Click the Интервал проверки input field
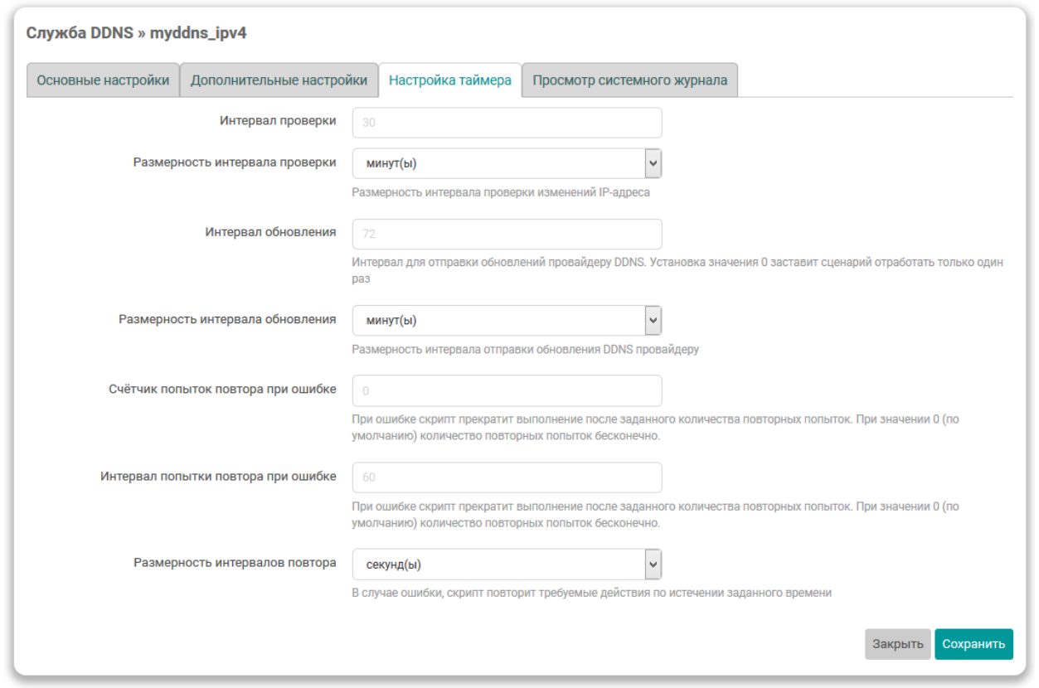1039x688 pixels. click(507, 123)
